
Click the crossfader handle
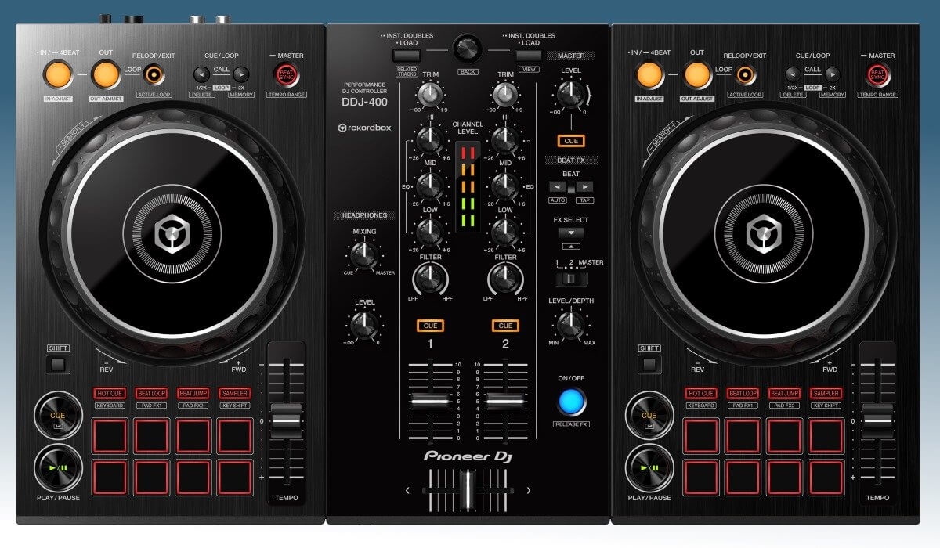pos(467,491)
